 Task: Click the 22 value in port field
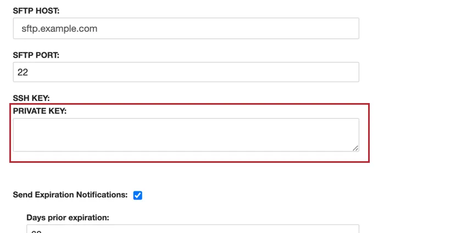(x=23, y=72)
